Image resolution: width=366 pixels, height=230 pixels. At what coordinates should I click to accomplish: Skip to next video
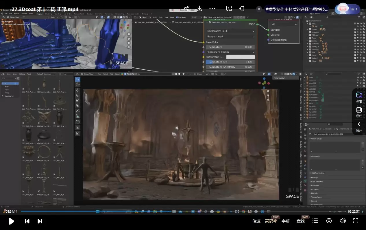coord(40,221)
